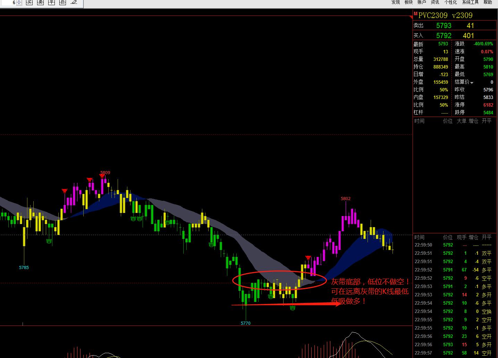This screenshot has height=358, width=498.
Task: Click the 5802 high price label on chart
Action: (346, 199)
